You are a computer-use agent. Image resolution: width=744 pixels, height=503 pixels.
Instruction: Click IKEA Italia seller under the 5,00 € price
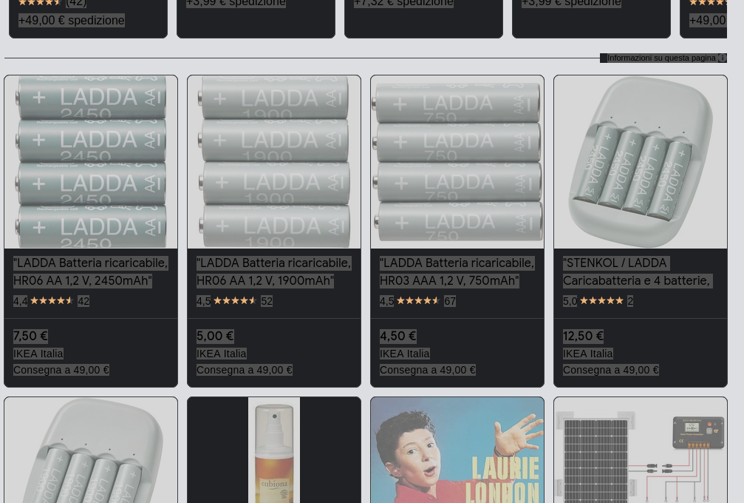[222, 354]
